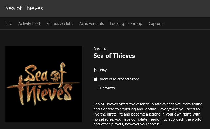Go to the Friends & clubs tab
Viewport: 210px width, 129px height.
click(x=60, y=24)
